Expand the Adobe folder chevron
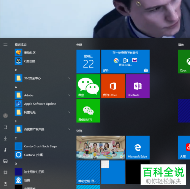This screenshot has width=190, height=189. (x=69, y=95)
